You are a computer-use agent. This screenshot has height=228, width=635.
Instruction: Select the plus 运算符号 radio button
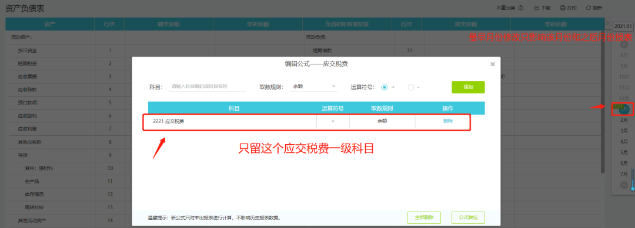(x=385, y=87)
